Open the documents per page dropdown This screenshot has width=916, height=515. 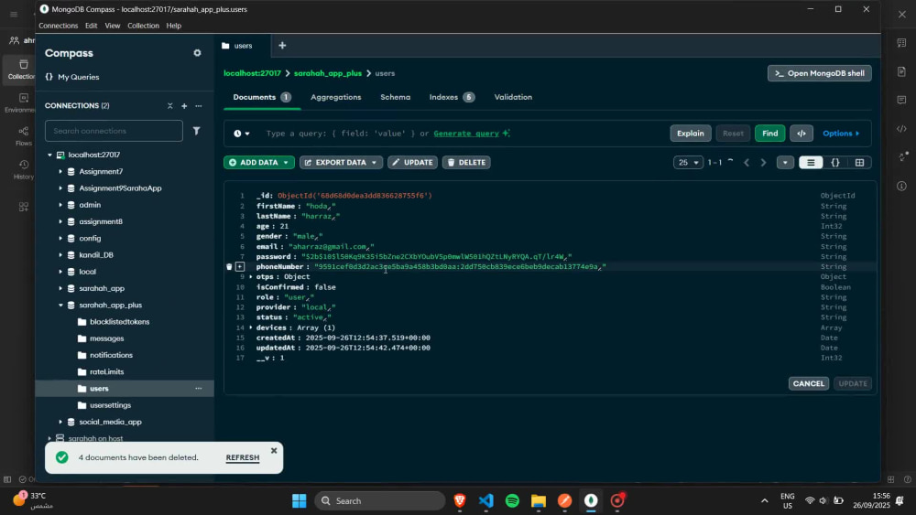(688, 163)
